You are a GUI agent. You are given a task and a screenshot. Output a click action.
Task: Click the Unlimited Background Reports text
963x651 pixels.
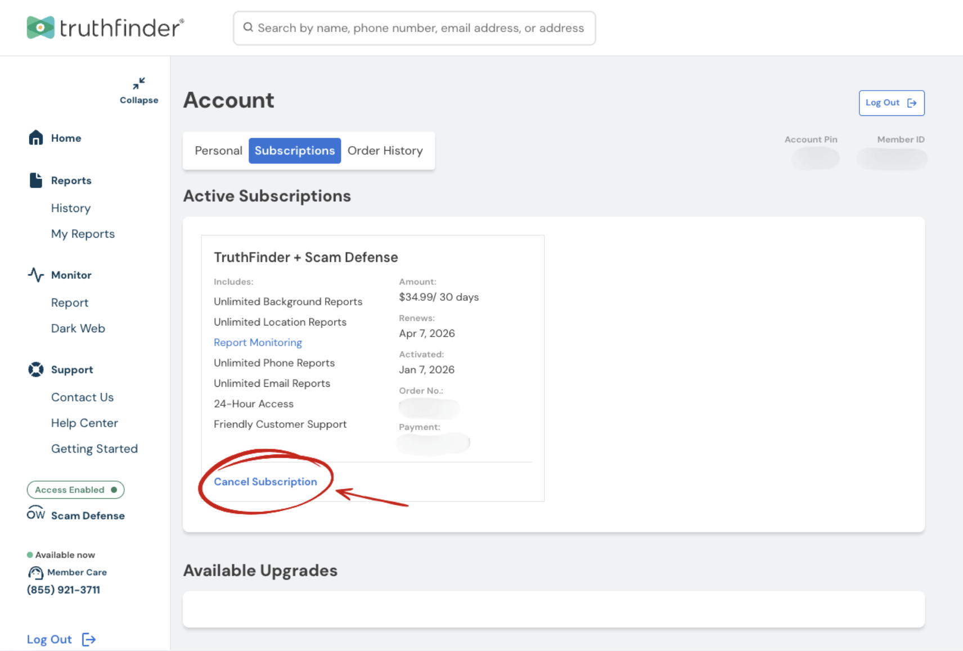tap(288, 301)
